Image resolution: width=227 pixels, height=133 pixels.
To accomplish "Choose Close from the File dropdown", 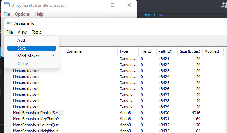I will [x=32, y=64].
